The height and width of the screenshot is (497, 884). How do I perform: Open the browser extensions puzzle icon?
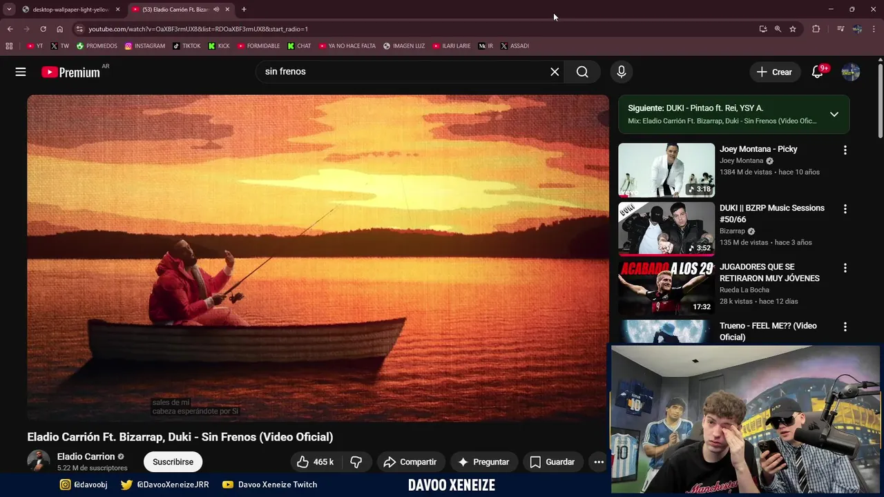tap(816, 29)
